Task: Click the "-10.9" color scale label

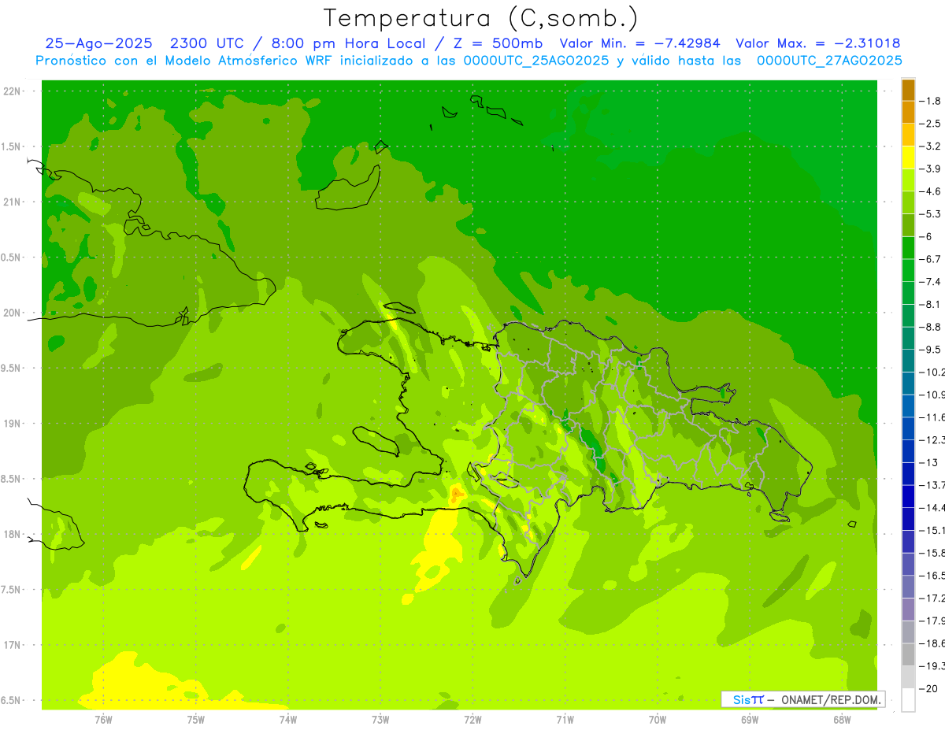Action: tap(932, 395)
